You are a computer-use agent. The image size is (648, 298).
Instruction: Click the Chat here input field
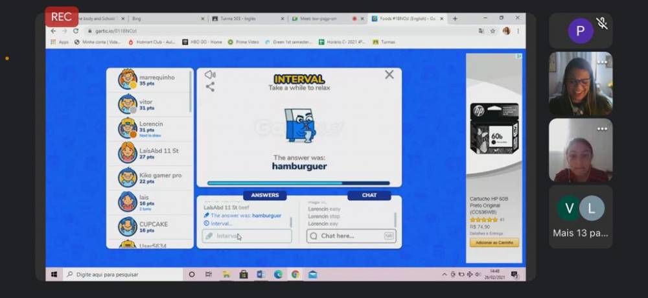(351, 236)
